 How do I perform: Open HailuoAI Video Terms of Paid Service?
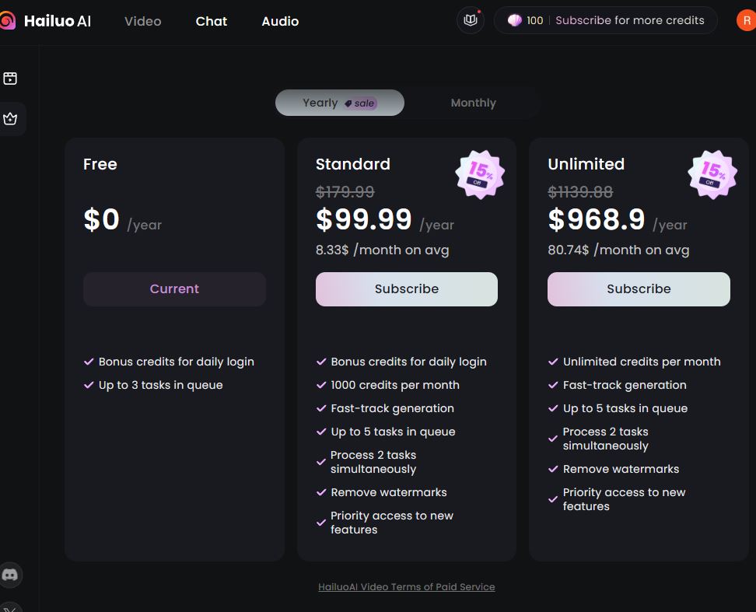406,587
